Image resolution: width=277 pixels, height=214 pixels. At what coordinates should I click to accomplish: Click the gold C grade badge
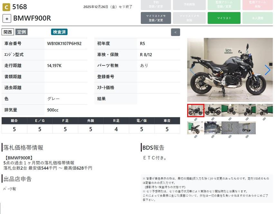[6, 7]
